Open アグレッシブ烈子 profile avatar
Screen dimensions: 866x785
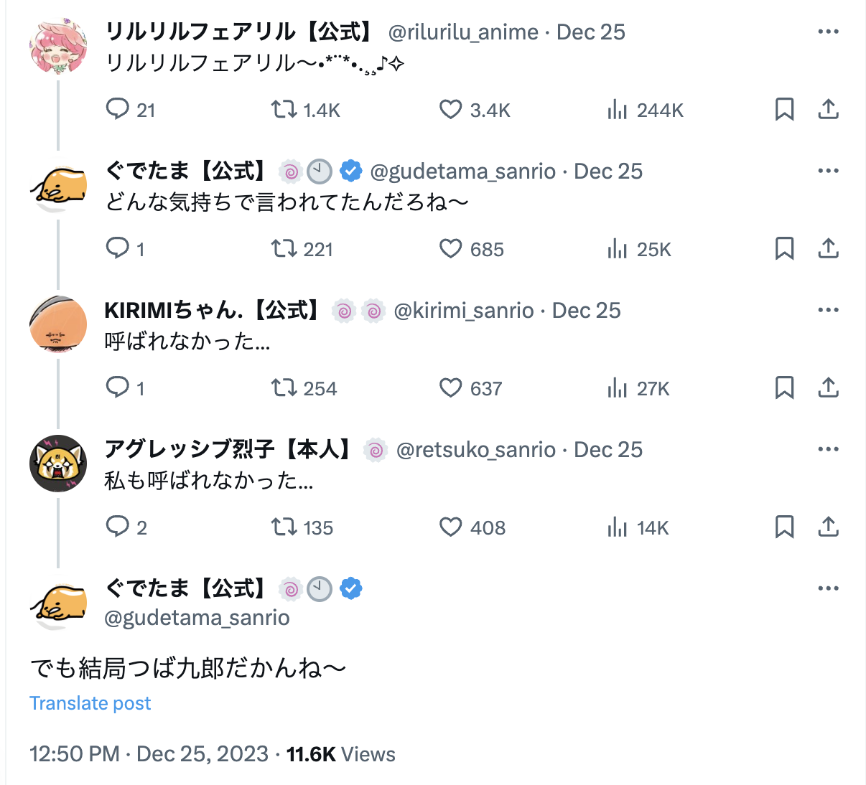pyautogui.click(x=58, y=464)
